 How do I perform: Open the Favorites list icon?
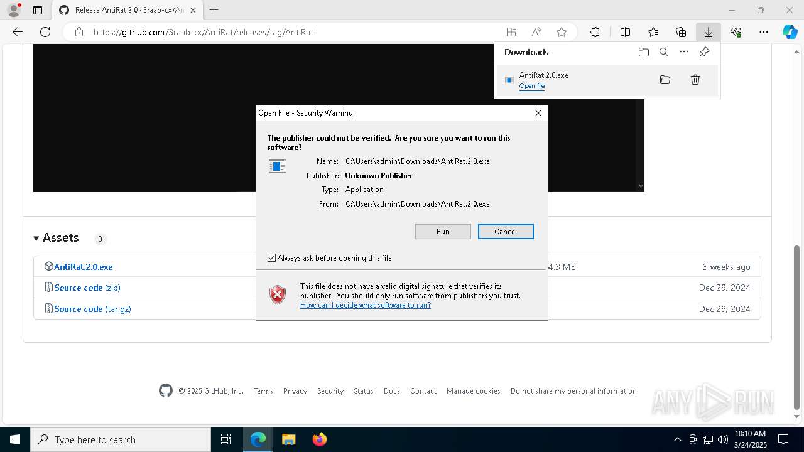(x=653, y=32)
